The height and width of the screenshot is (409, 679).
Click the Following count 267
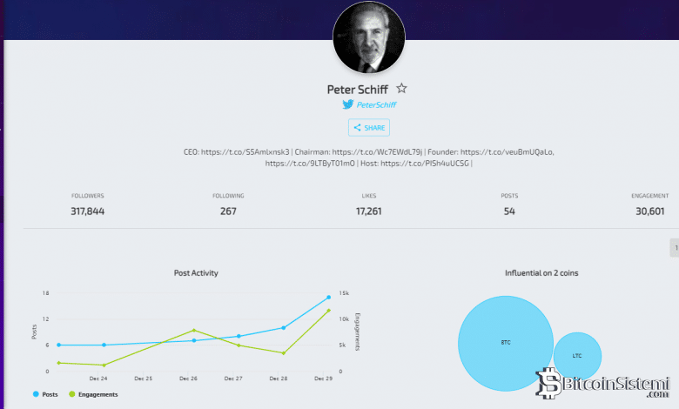point(228,211)
